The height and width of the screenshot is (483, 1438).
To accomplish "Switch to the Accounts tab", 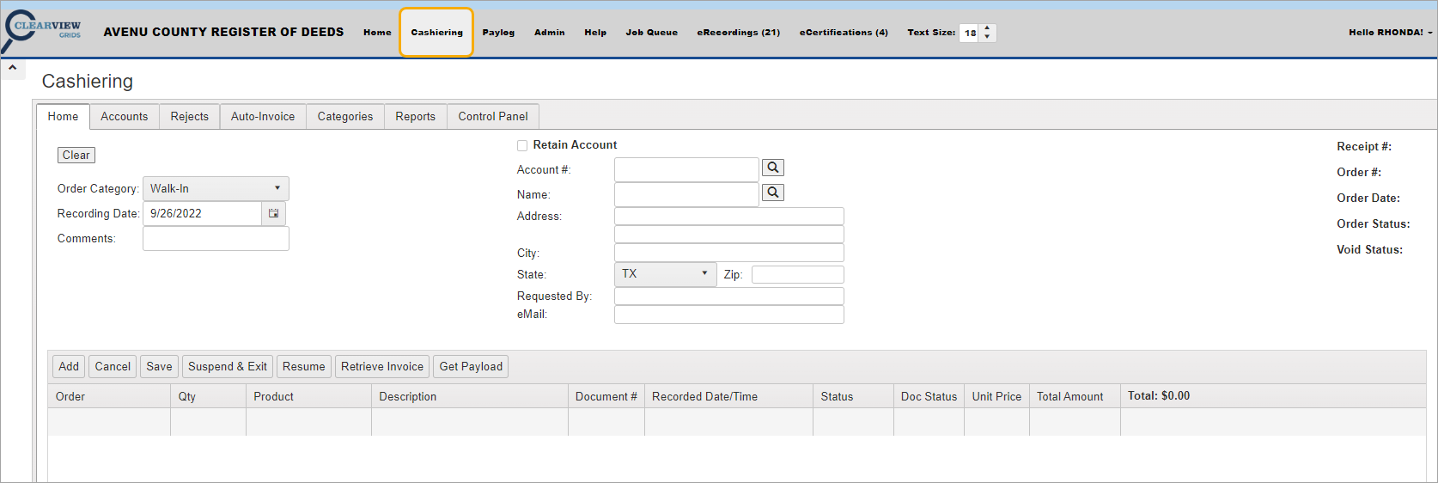I will (124, 116).
